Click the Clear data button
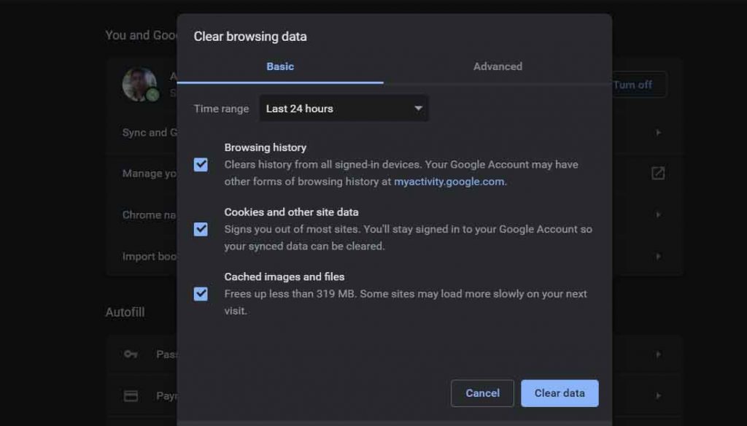 click(x=560, y=392)
